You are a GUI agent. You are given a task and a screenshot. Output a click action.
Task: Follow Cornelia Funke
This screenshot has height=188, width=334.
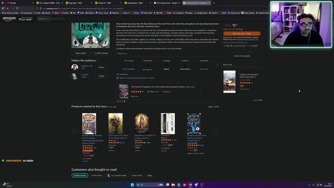point(102,76)
